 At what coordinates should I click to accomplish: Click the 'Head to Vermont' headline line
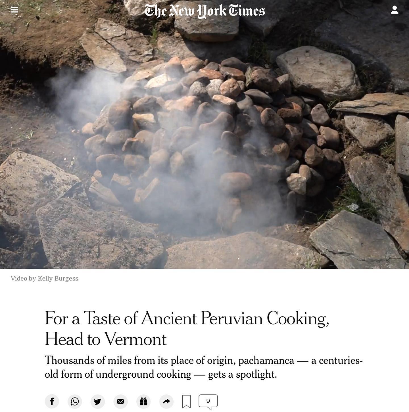point(105,339)
